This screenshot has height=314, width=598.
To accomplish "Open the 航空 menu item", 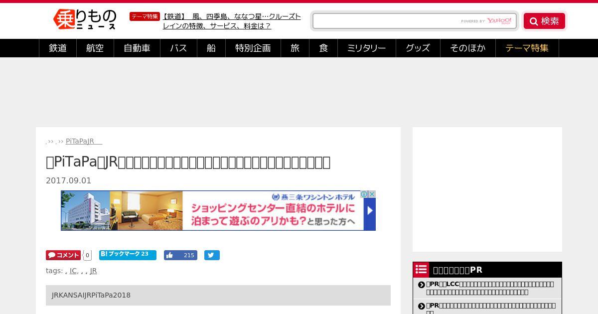I will point(95,48).
